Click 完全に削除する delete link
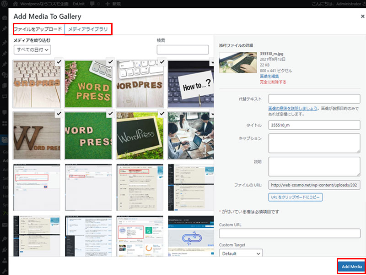 [x=273, y=82]
